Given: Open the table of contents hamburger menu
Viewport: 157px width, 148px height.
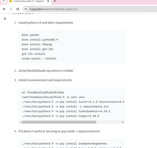Looking at the screenshot, I should (x=5, y=19).
